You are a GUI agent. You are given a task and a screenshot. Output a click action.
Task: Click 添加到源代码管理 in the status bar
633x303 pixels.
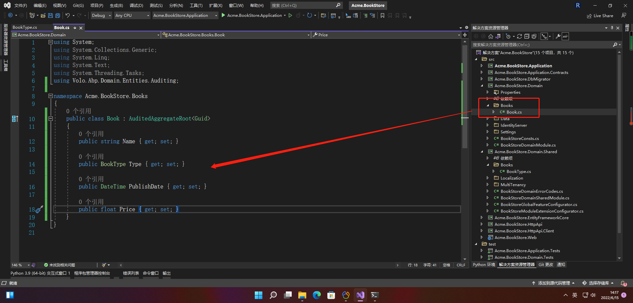553,283
